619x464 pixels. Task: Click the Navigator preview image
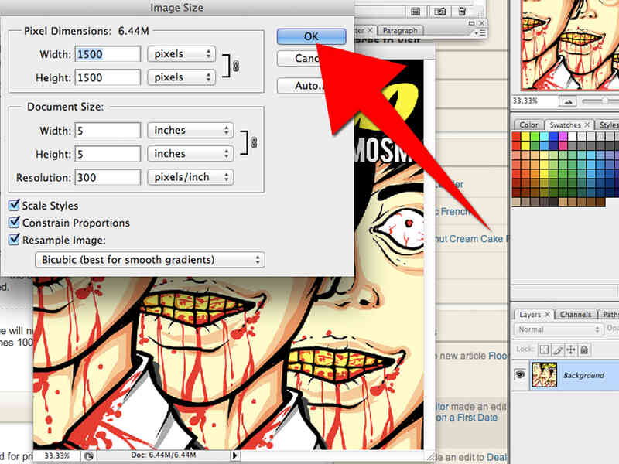pos(569,45)
